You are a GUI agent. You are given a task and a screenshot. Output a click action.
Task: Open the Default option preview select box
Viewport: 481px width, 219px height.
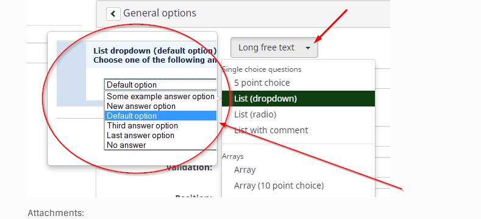[x=160, y=85]
